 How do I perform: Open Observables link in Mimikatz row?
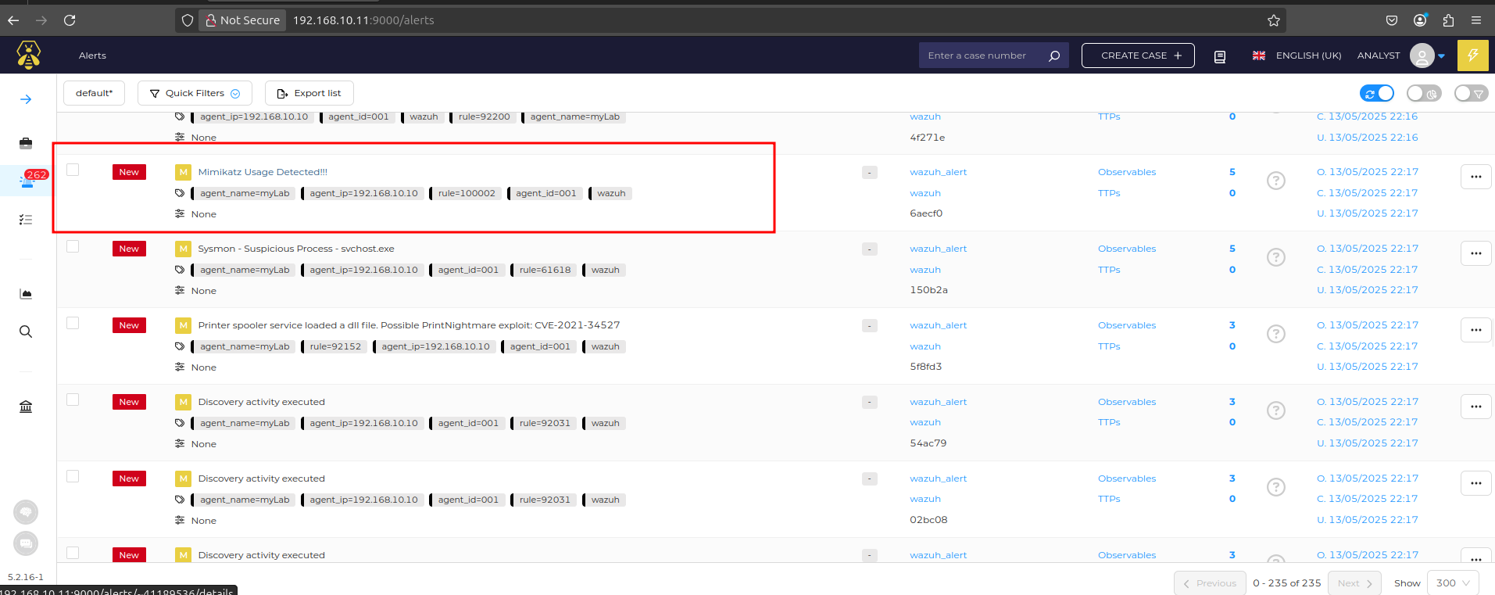pos(1127,172)
